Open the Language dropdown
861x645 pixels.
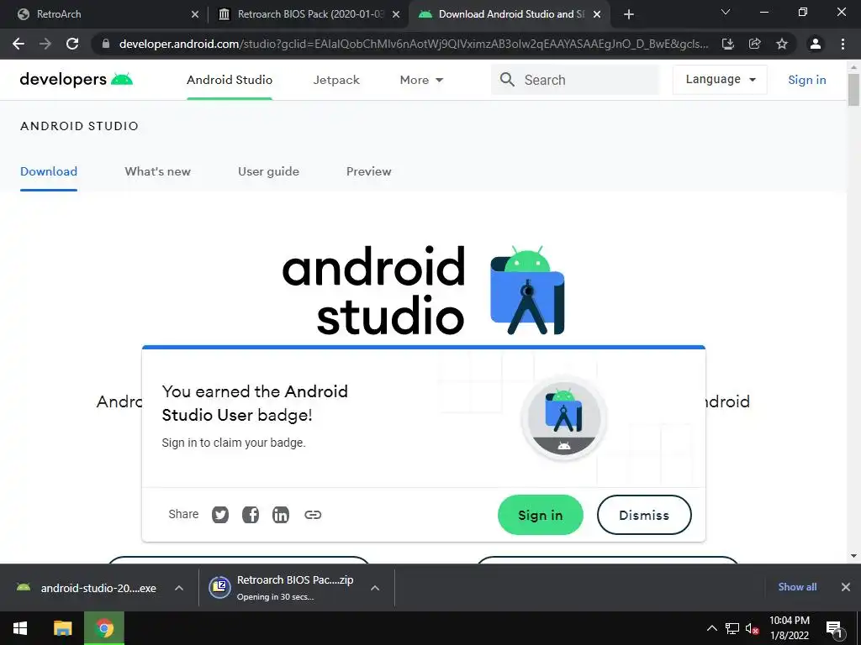(720, 80)
